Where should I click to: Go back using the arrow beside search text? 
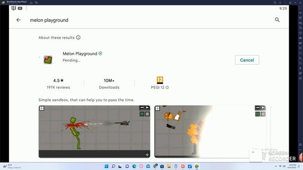click(18, 20)
